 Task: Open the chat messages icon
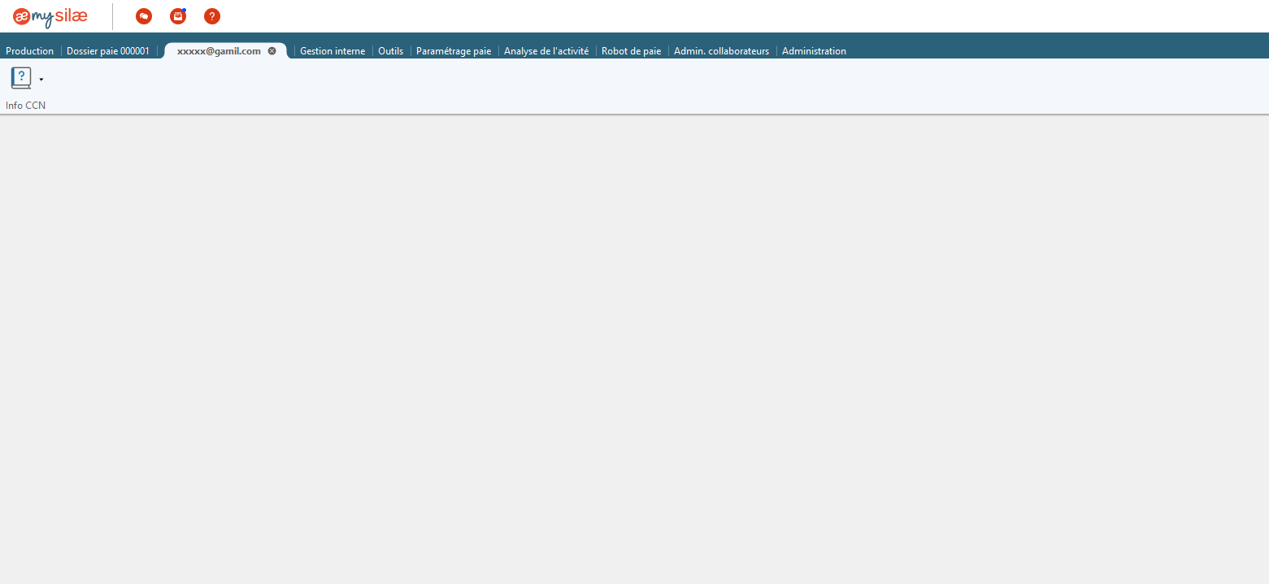pos(144,16)
